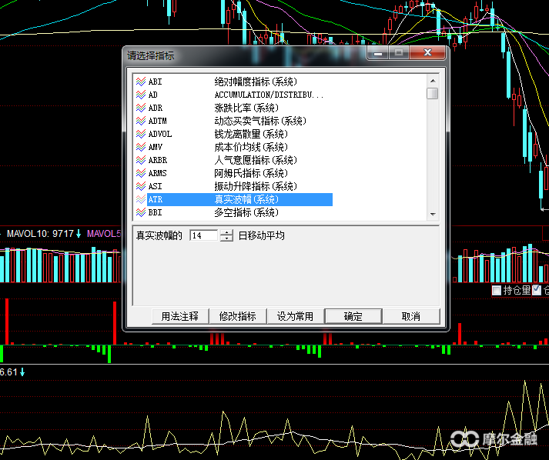Select the 阿姆氏指标(系统) row
This screenshot has height=460, width=549.
click(x=233, y=173)
